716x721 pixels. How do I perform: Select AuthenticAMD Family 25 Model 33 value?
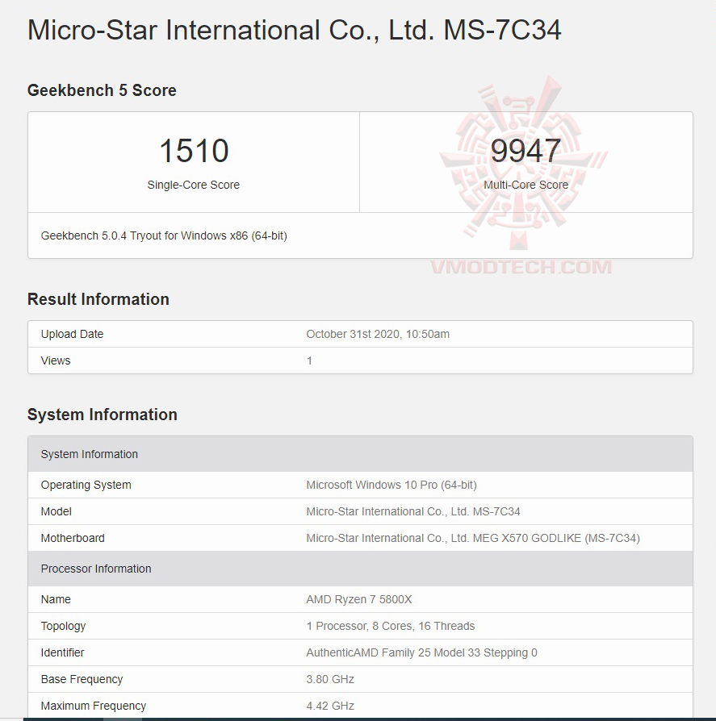tap(422, 653)
